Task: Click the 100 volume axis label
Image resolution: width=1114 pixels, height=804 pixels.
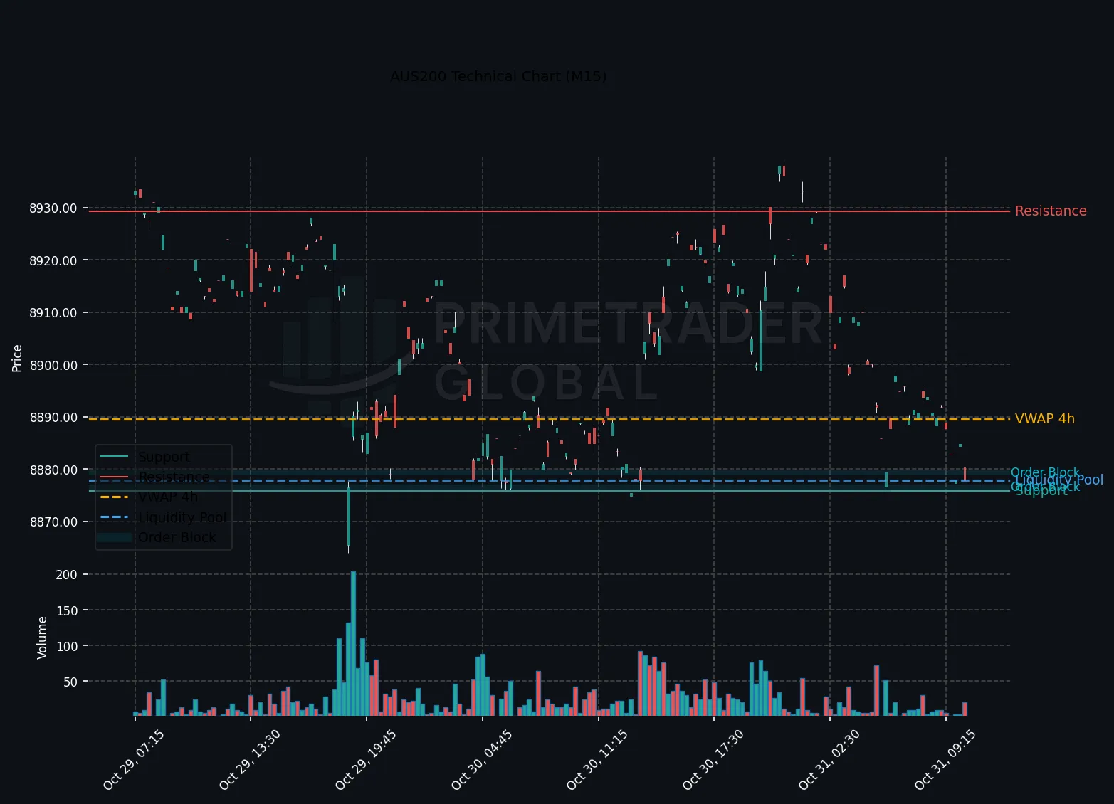Action: coord(66,646)
